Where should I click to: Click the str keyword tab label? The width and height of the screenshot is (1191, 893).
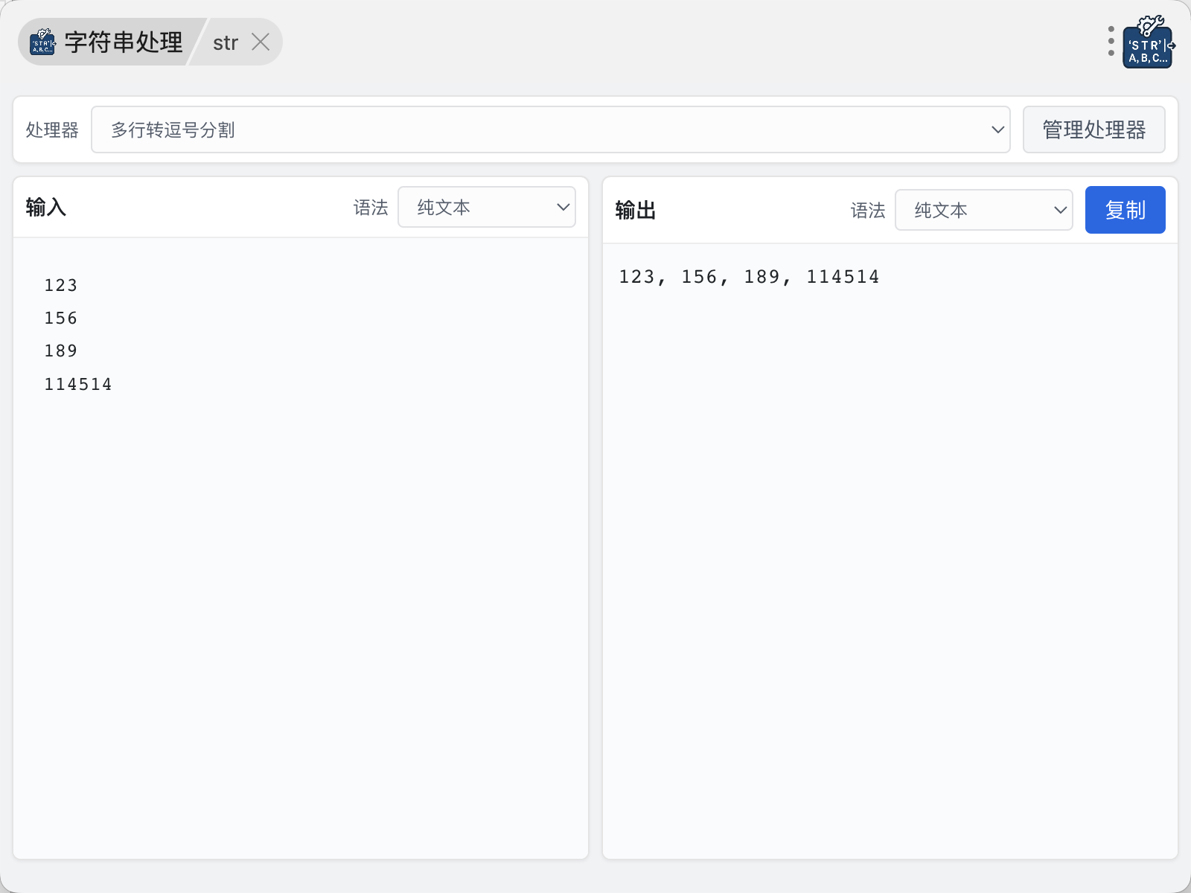coord(225,43)
